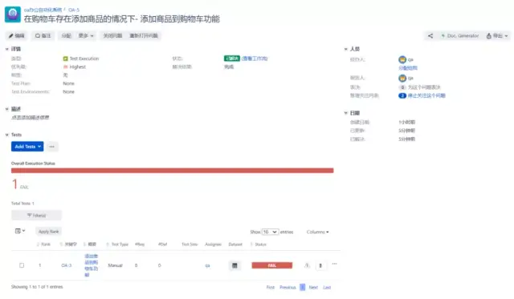Click the red FAIL status bar in row
514x299 pixels.
click(x=271, y=265)
